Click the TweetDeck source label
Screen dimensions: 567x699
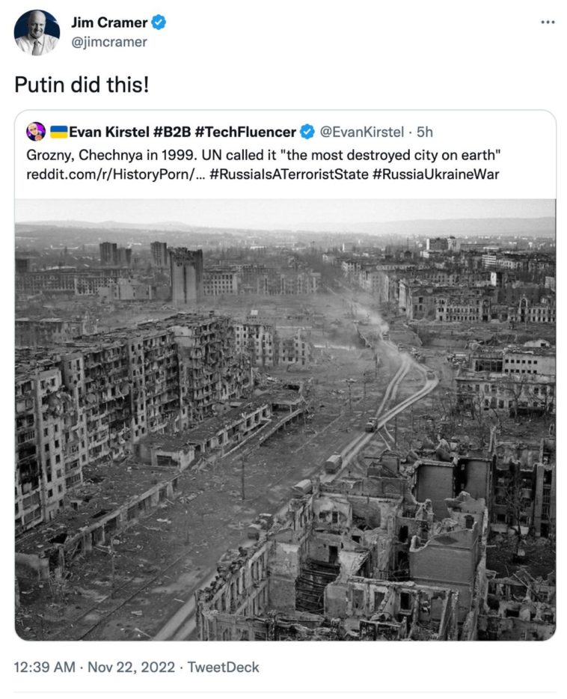224,667
